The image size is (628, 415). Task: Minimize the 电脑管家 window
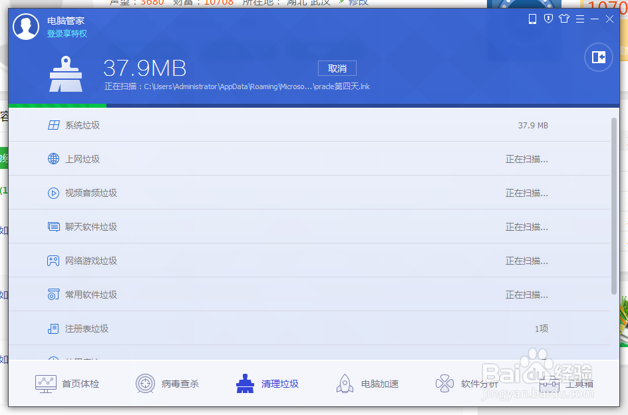tap(595, 19)
